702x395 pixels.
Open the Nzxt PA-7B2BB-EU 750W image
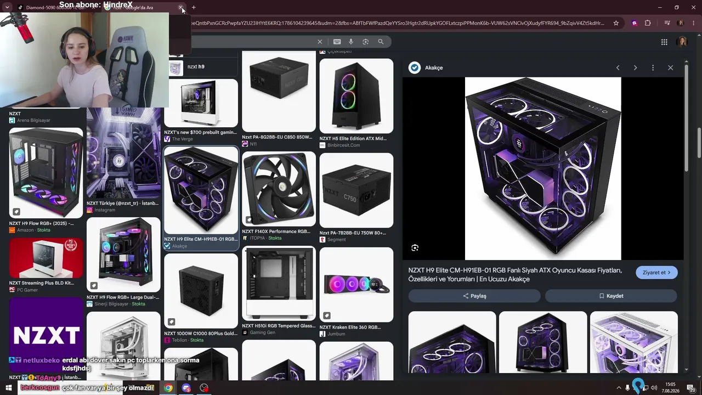[356, 190]
